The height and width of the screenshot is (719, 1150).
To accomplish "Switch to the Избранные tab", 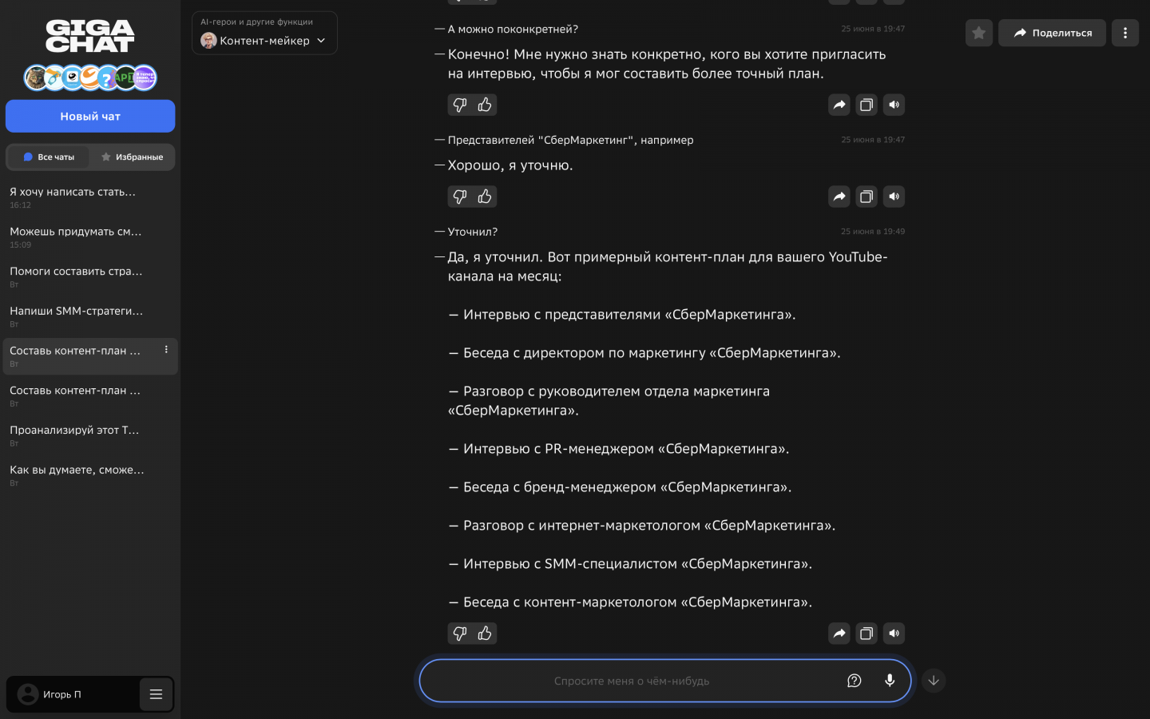I will click(x=133, y=157).
